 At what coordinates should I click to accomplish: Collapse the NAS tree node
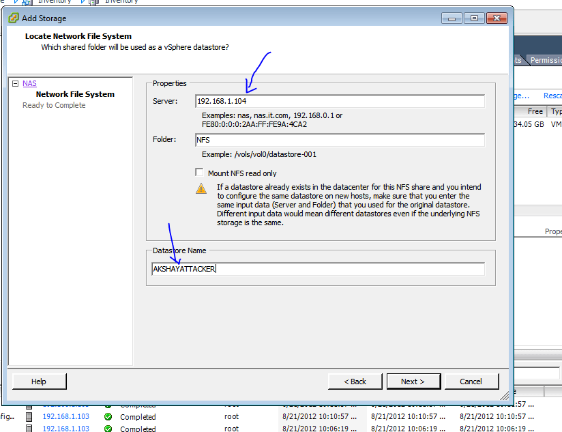pyautogui.click(x=14, y=83)
